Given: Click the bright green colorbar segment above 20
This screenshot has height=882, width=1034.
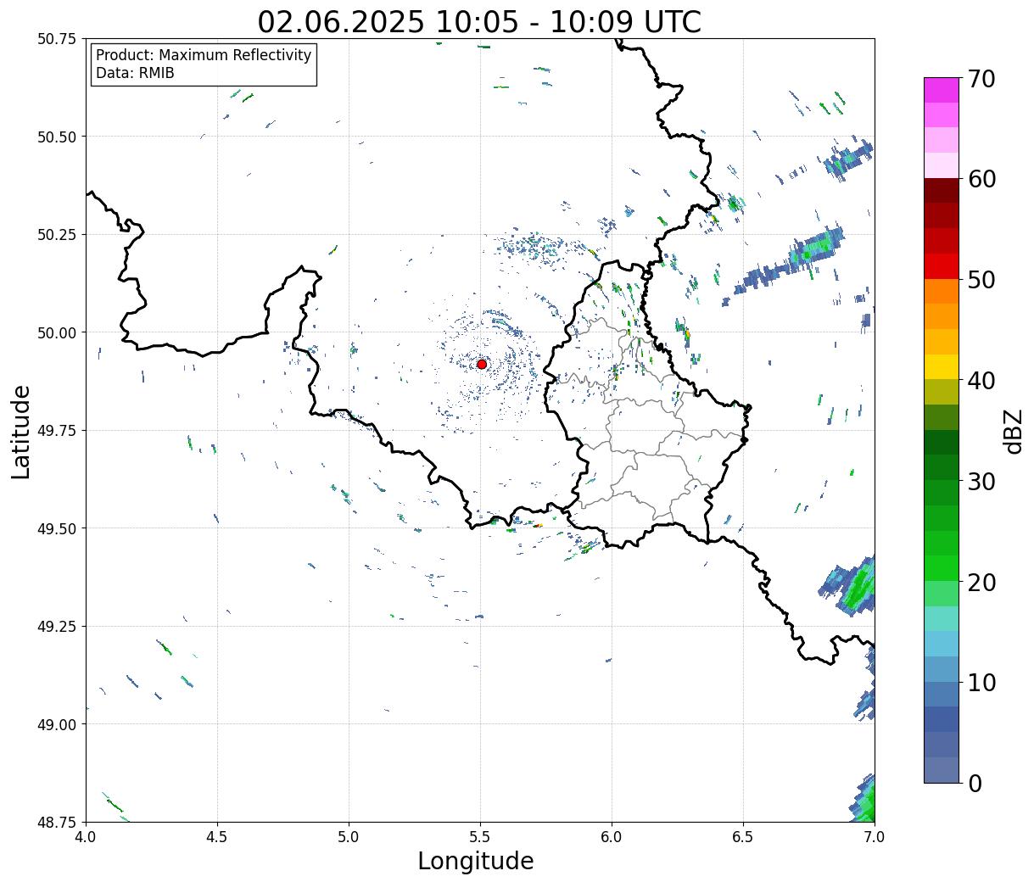Looking at the screenshot, I should (942, 568).
